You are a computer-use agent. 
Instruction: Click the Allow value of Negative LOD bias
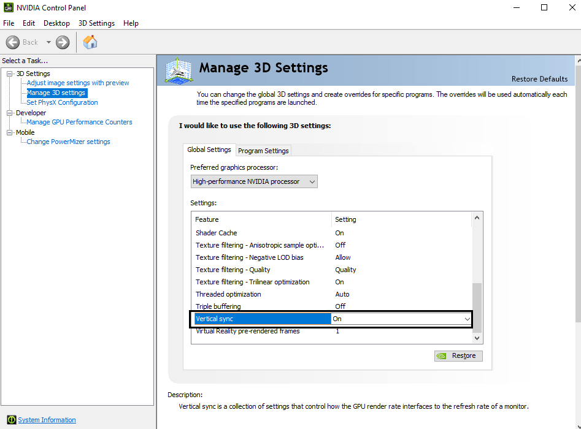pyautogui.click(x=343, y=257)
